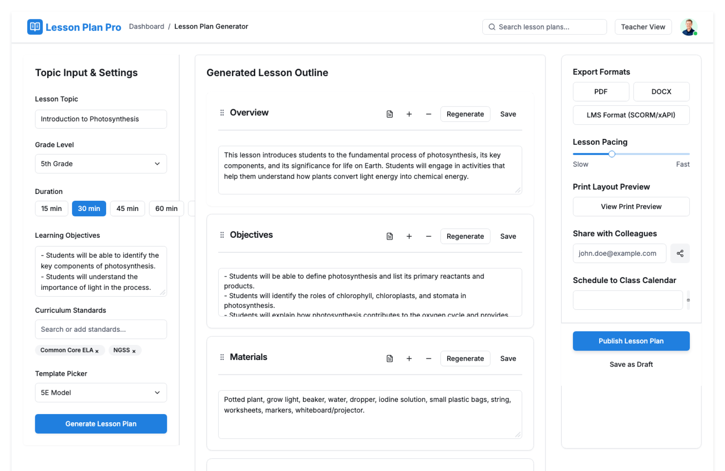Open the user profile avatar

pos(688,27)
